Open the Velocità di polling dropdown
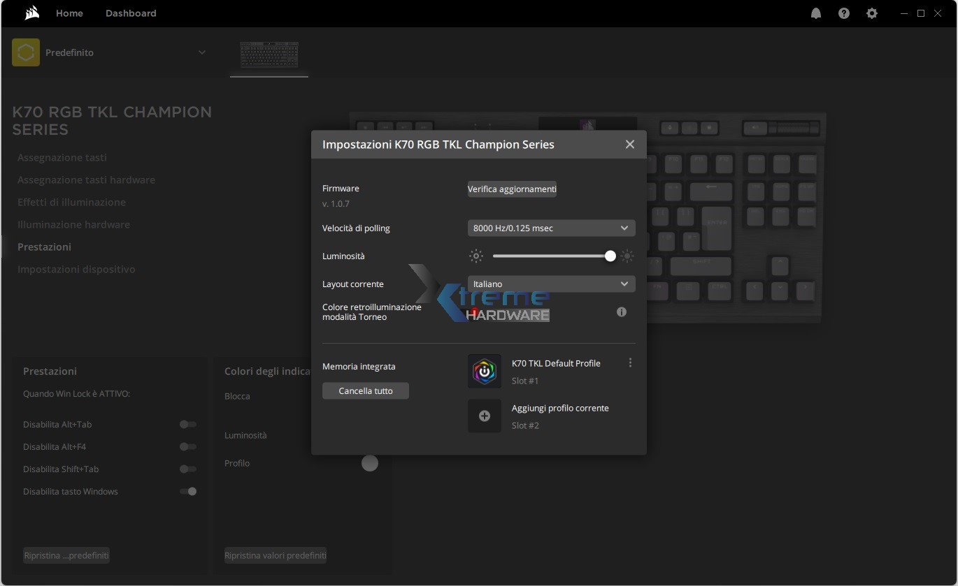958x586 pixels. point(551,228)
